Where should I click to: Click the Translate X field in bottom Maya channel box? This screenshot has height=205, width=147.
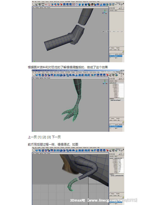coord(121,160)
